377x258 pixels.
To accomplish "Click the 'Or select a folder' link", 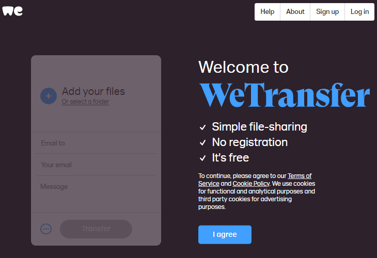I will (x=85, y=102).
